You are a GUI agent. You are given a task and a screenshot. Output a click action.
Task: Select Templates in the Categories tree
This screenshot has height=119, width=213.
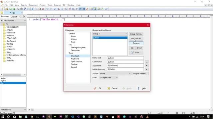coord(76,50)
